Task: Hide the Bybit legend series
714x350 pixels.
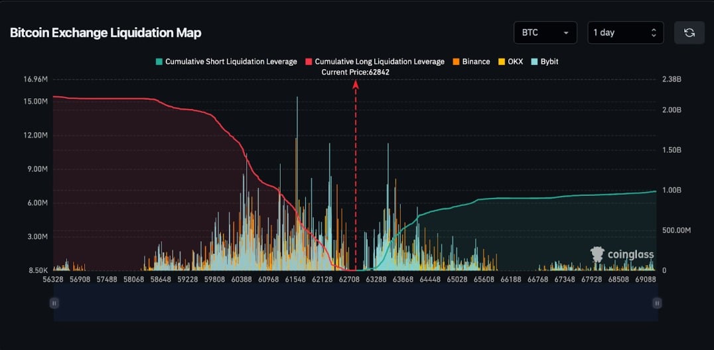Action: pos(545,62)
